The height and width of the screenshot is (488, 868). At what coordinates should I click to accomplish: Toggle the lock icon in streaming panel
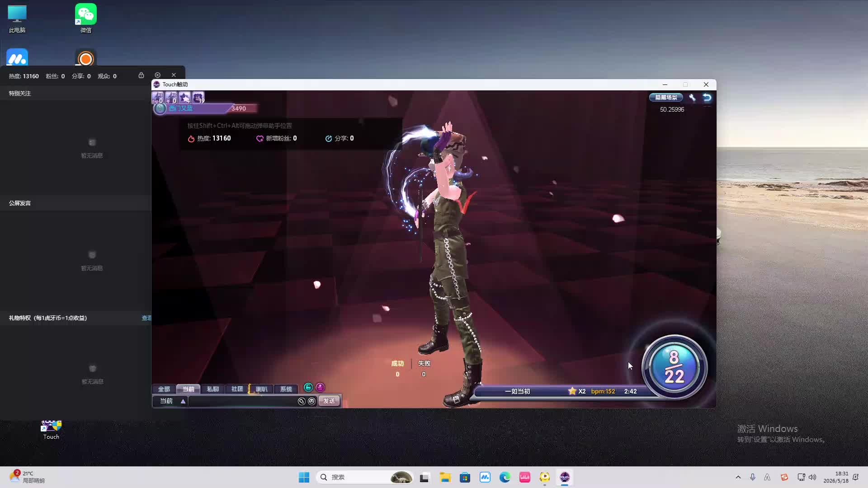(x=141, y=75)
